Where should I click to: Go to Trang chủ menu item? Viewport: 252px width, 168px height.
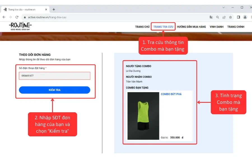[x=142, y=27]
